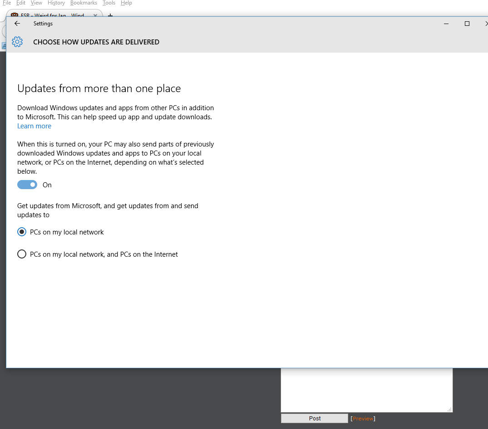Maximize the Settings window
The image size is (488, 429).
[467, 24]
